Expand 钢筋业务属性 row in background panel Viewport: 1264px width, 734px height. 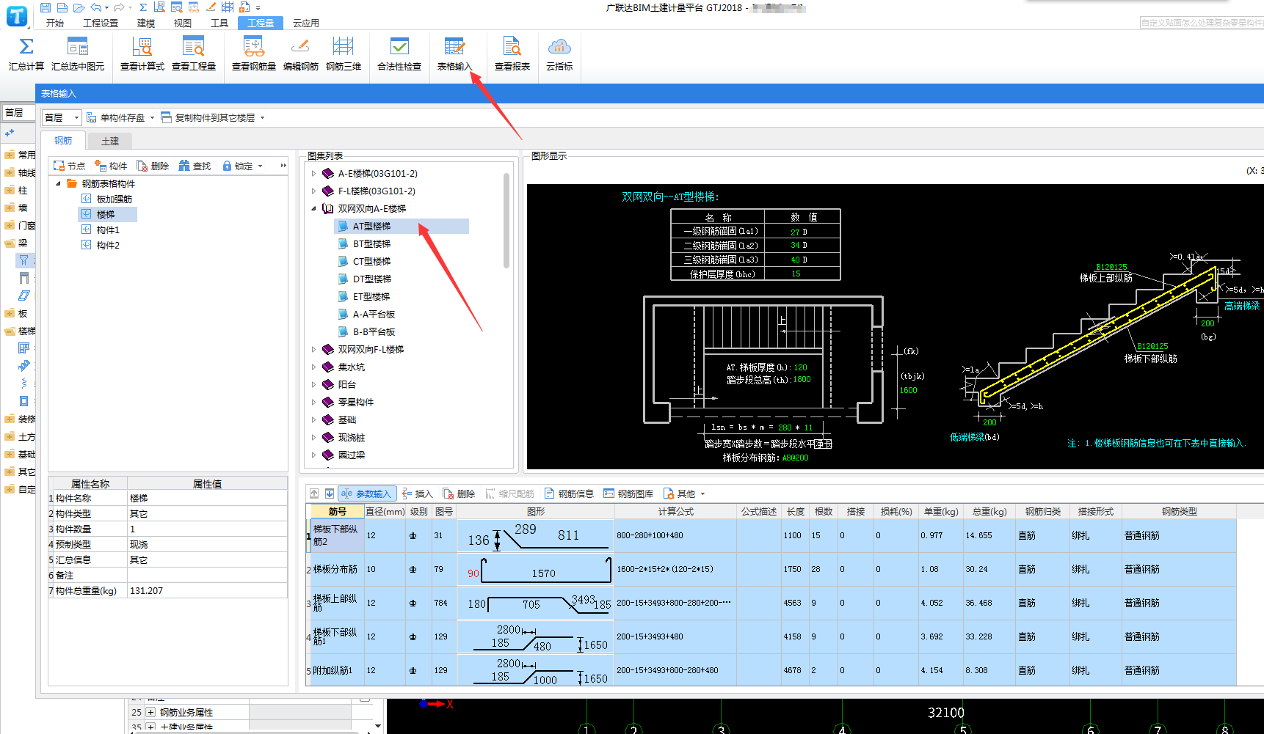point(150,713)
